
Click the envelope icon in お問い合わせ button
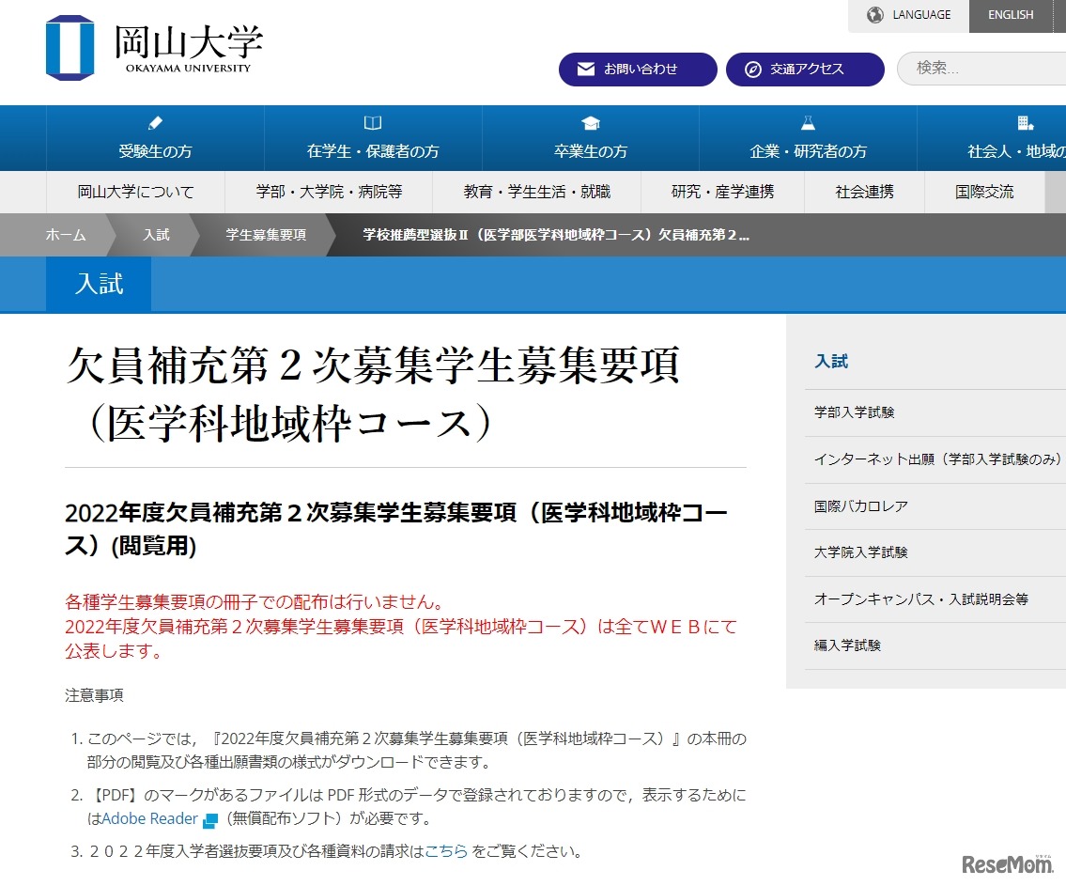586,69
